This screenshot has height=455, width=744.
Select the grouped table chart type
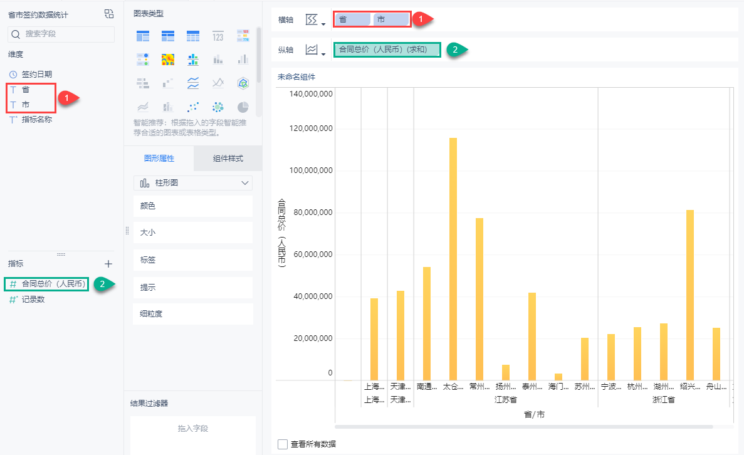(143, 36)
